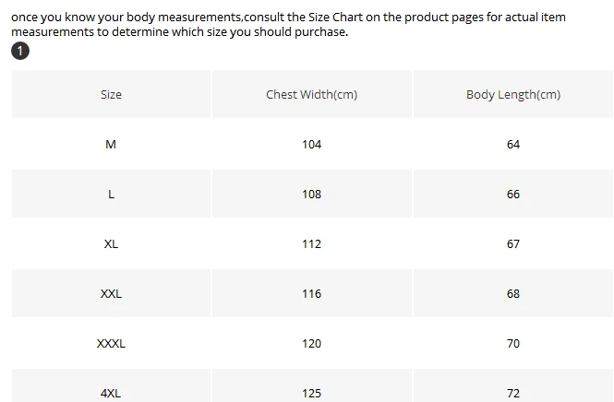Image resolution: width=614 pixels, height=402 pixels.
Task: Select the L size cell
Action: [111, 194]
